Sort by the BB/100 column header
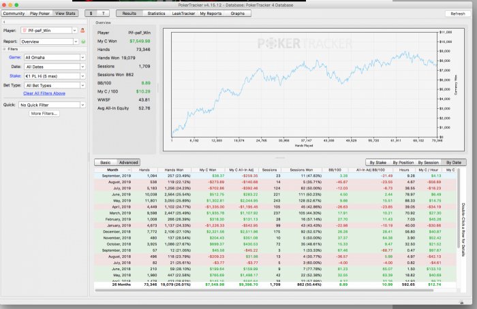Viewport: 477px width, 309px height. click(x=335, y=170)
